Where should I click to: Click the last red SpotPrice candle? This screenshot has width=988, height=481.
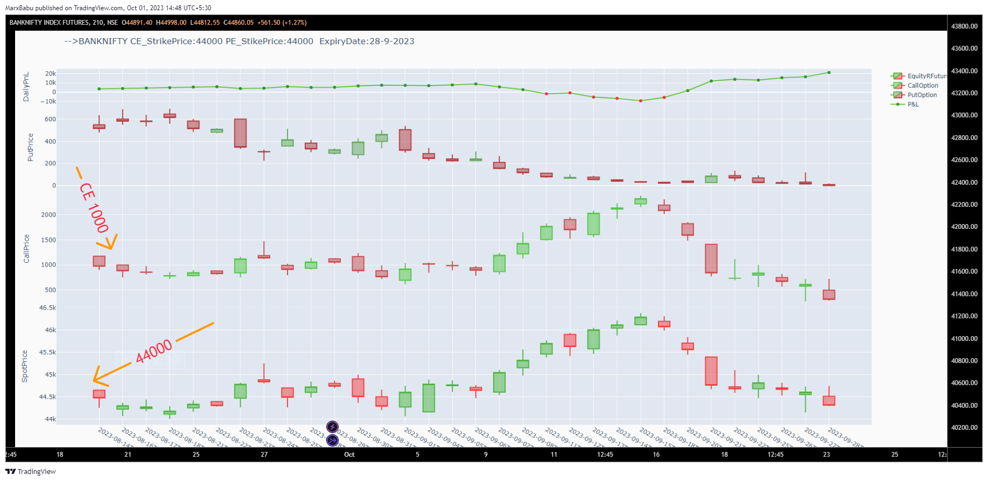coord(829,401)
